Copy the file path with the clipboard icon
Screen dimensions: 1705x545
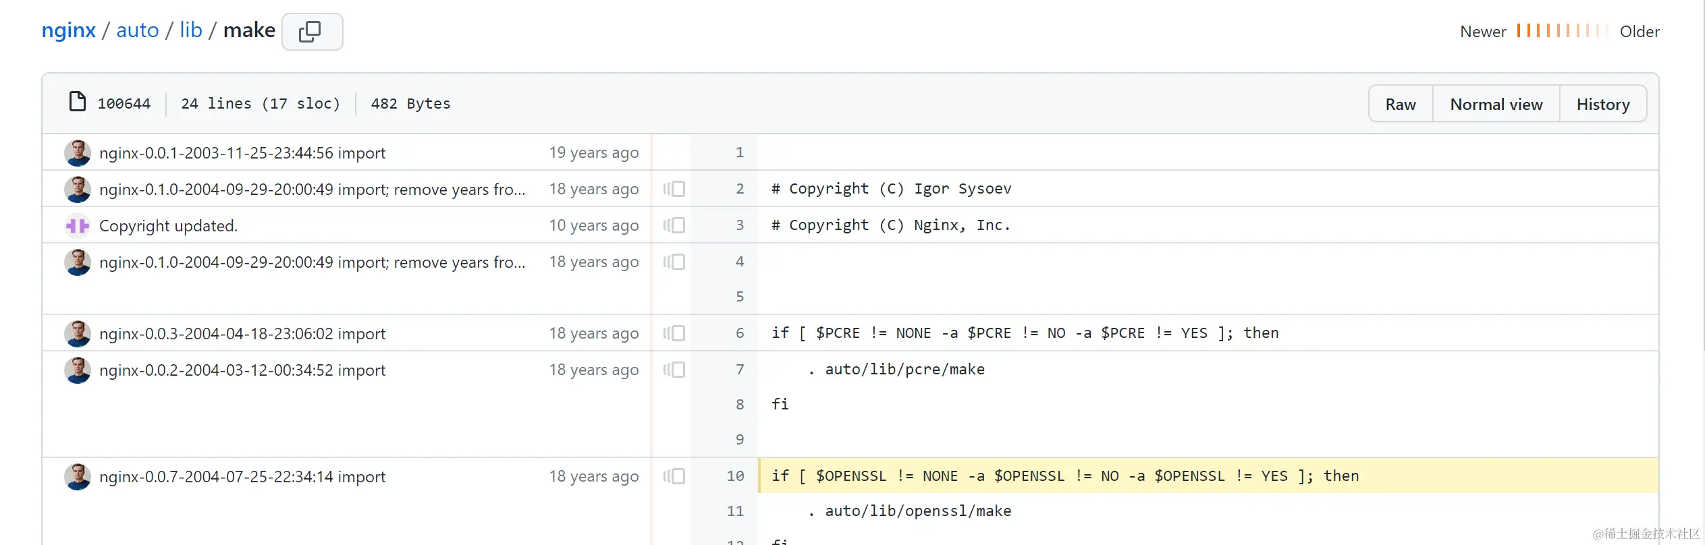(312, 32)
